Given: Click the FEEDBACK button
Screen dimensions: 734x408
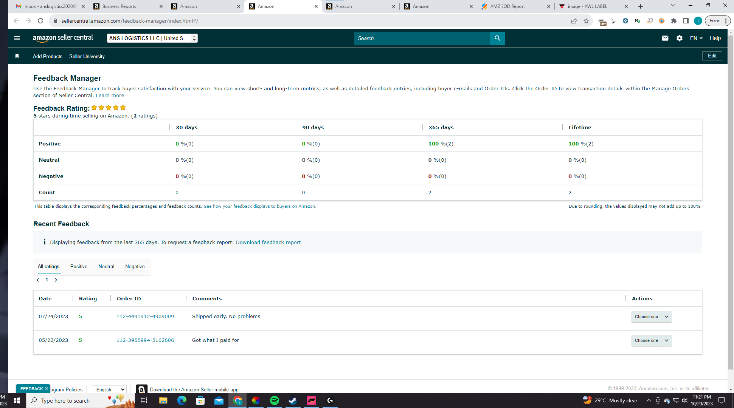Looking at the screenshot, I should pyautogui.click(x=32, y=389).
